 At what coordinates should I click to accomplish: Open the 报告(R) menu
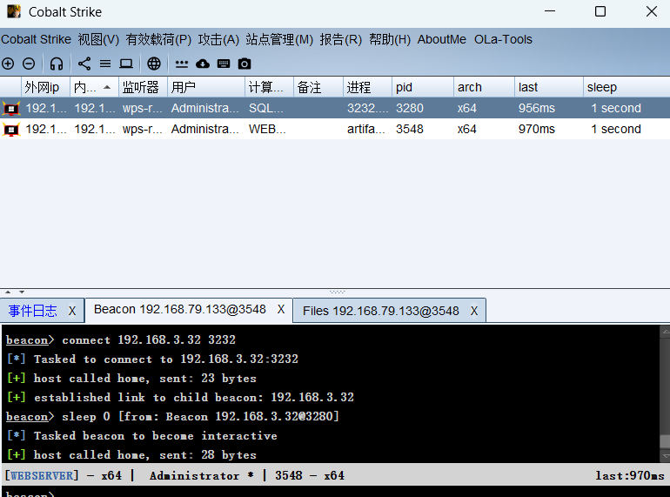point(340,39)
